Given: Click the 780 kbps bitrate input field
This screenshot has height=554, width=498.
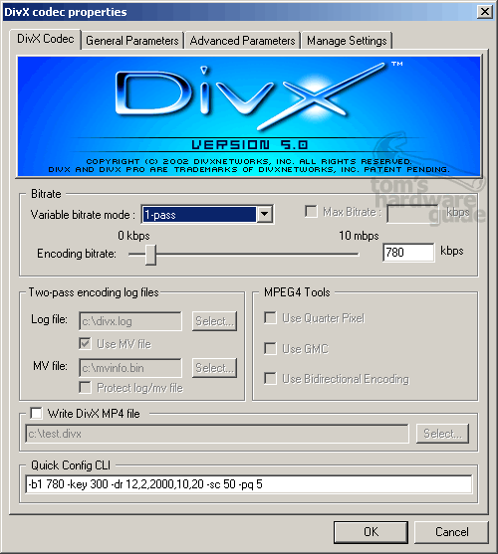Looking at the screenshot, I should [x=408, y=253].
